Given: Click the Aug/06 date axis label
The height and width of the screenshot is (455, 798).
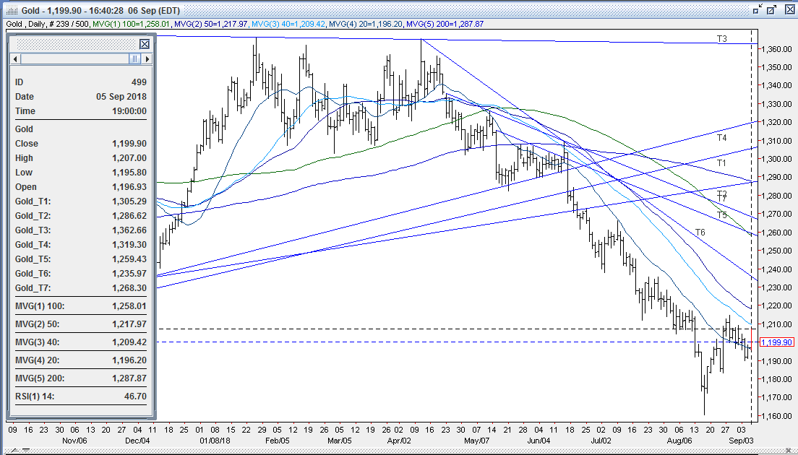Looking at the screenshot, I should pyautogui.click(x=679, y=441).
